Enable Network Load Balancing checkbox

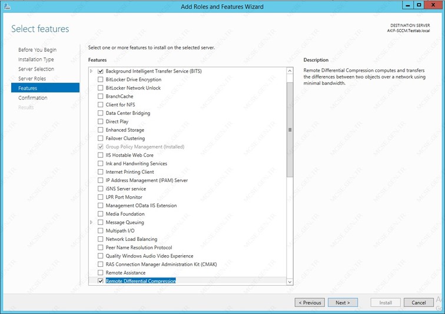tap(100, 239)
